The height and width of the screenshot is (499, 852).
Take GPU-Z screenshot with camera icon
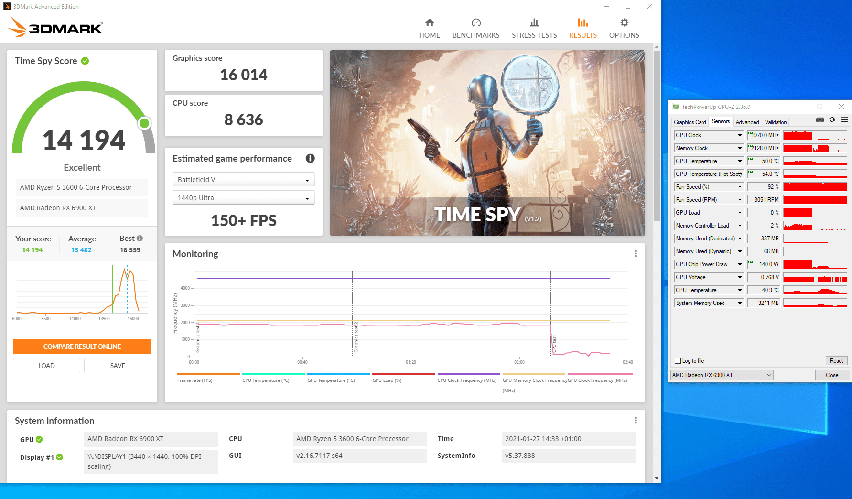(820, 120)
